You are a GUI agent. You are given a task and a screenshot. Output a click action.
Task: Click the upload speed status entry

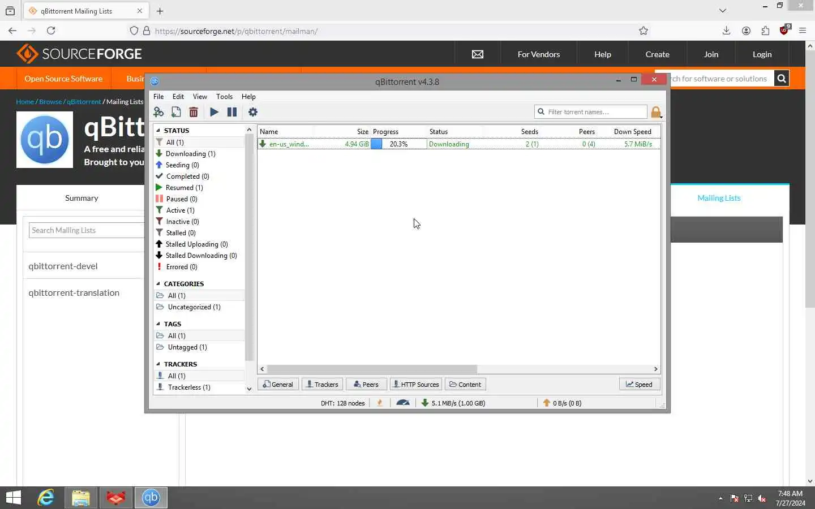click(562, 403)
